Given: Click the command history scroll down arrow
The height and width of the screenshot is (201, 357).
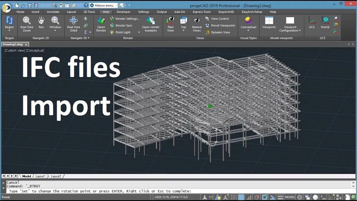Looking at the screenshot, I should click(x=353, y=186).
